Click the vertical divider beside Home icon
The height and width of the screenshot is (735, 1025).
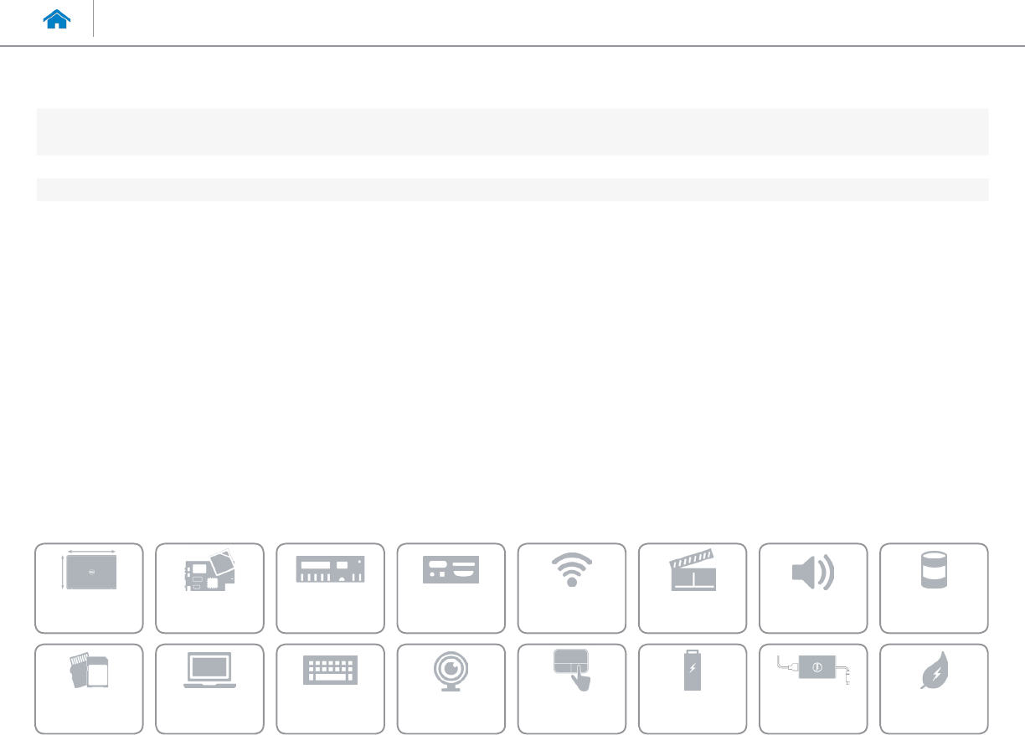coord(93,18)
